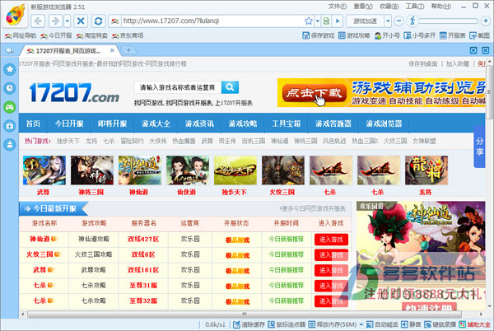
Task: Open favorites star in left sidebar
Action: pos(10,69)
